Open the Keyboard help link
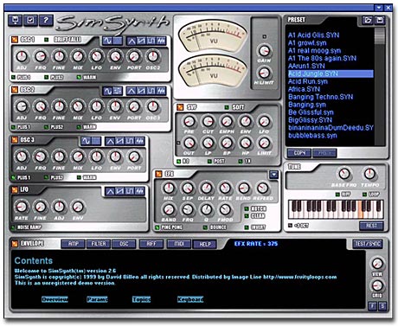 [190, 299]
